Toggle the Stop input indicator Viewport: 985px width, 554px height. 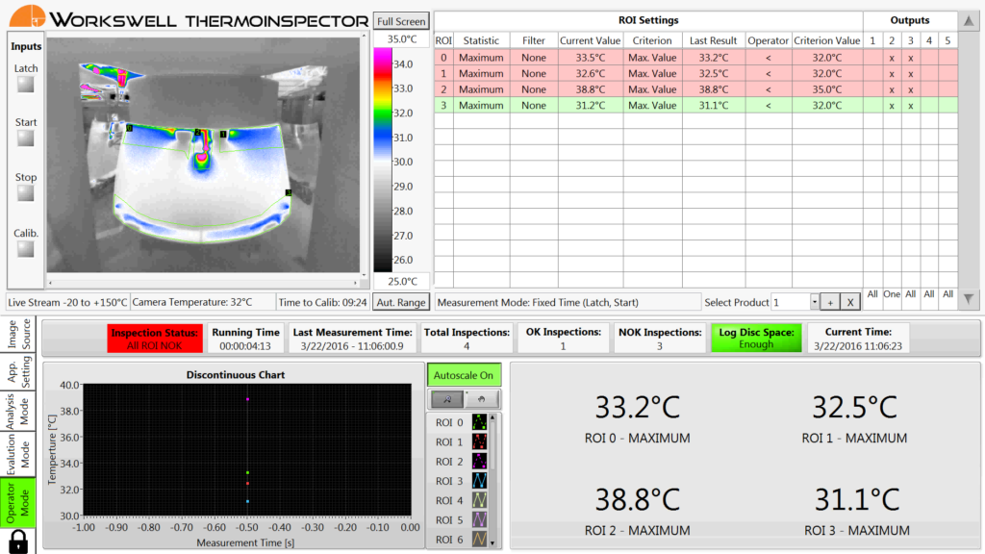point(26,193)
